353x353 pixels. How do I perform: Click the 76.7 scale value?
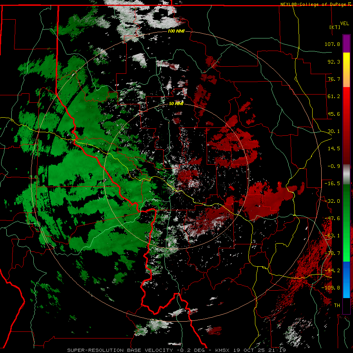tap(334, 79)
